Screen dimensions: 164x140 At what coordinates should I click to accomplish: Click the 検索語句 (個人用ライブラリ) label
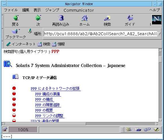[x=27, y=52]
